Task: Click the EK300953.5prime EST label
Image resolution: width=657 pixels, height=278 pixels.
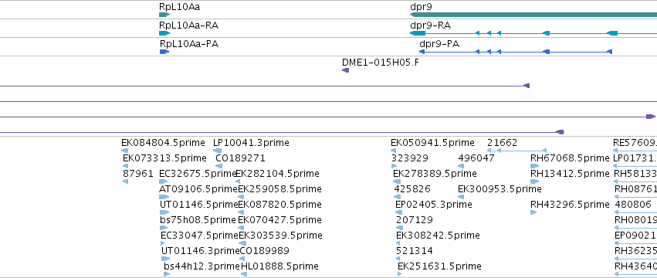Action: click(500, 189)
